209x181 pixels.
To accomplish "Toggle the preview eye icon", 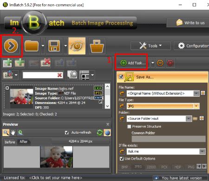I will coord(77,46).
